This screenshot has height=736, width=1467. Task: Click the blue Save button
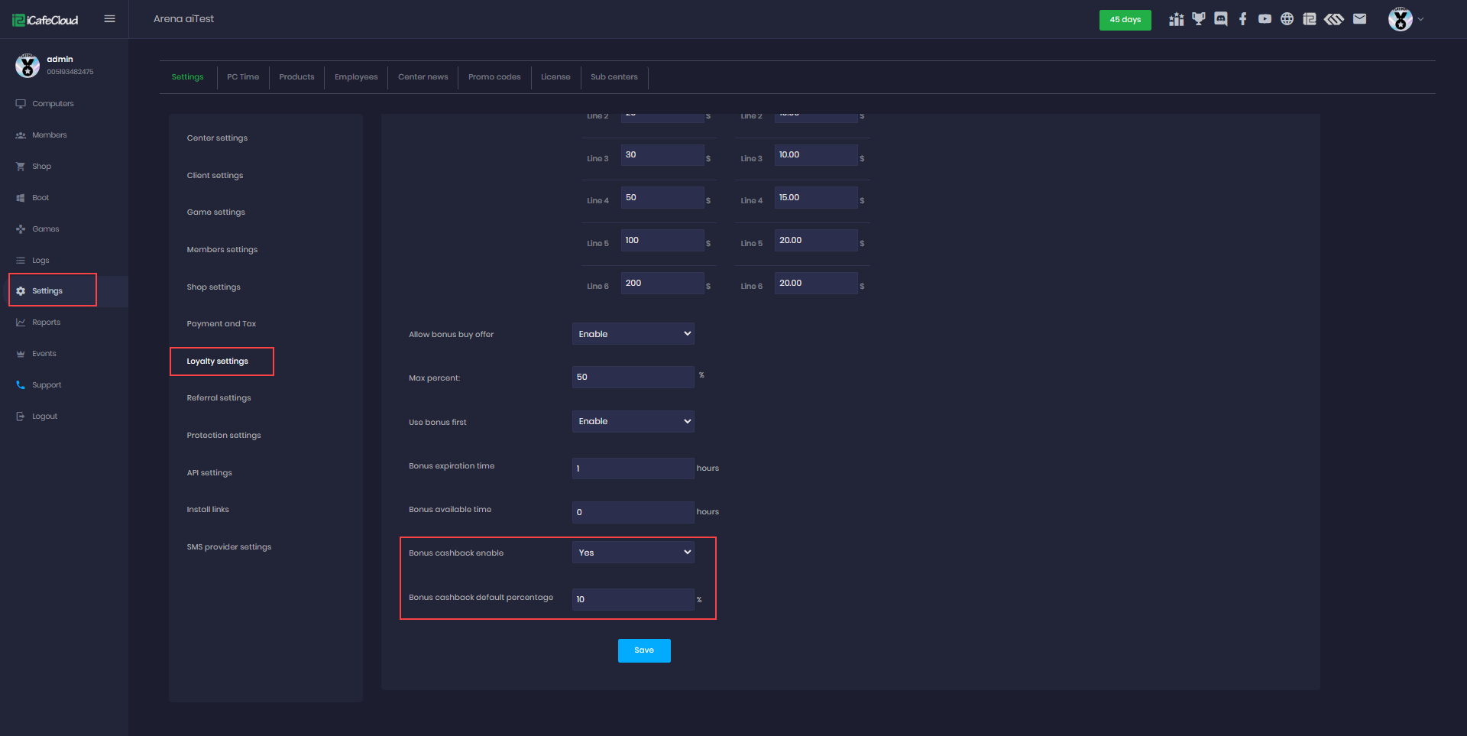[x=644, y=650]
